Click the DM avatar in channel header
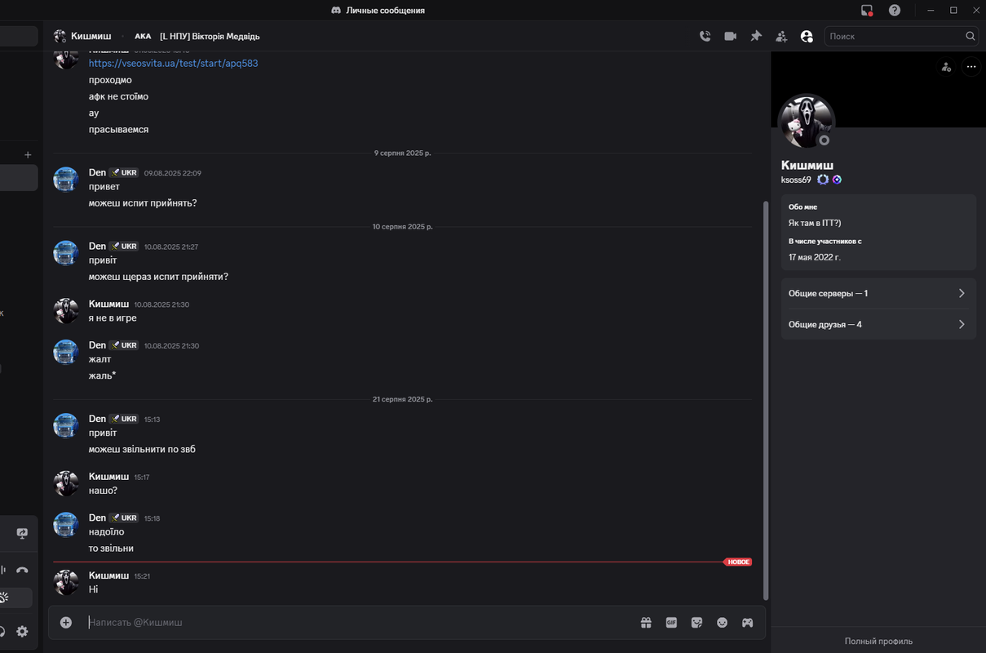 click(60, 36)
